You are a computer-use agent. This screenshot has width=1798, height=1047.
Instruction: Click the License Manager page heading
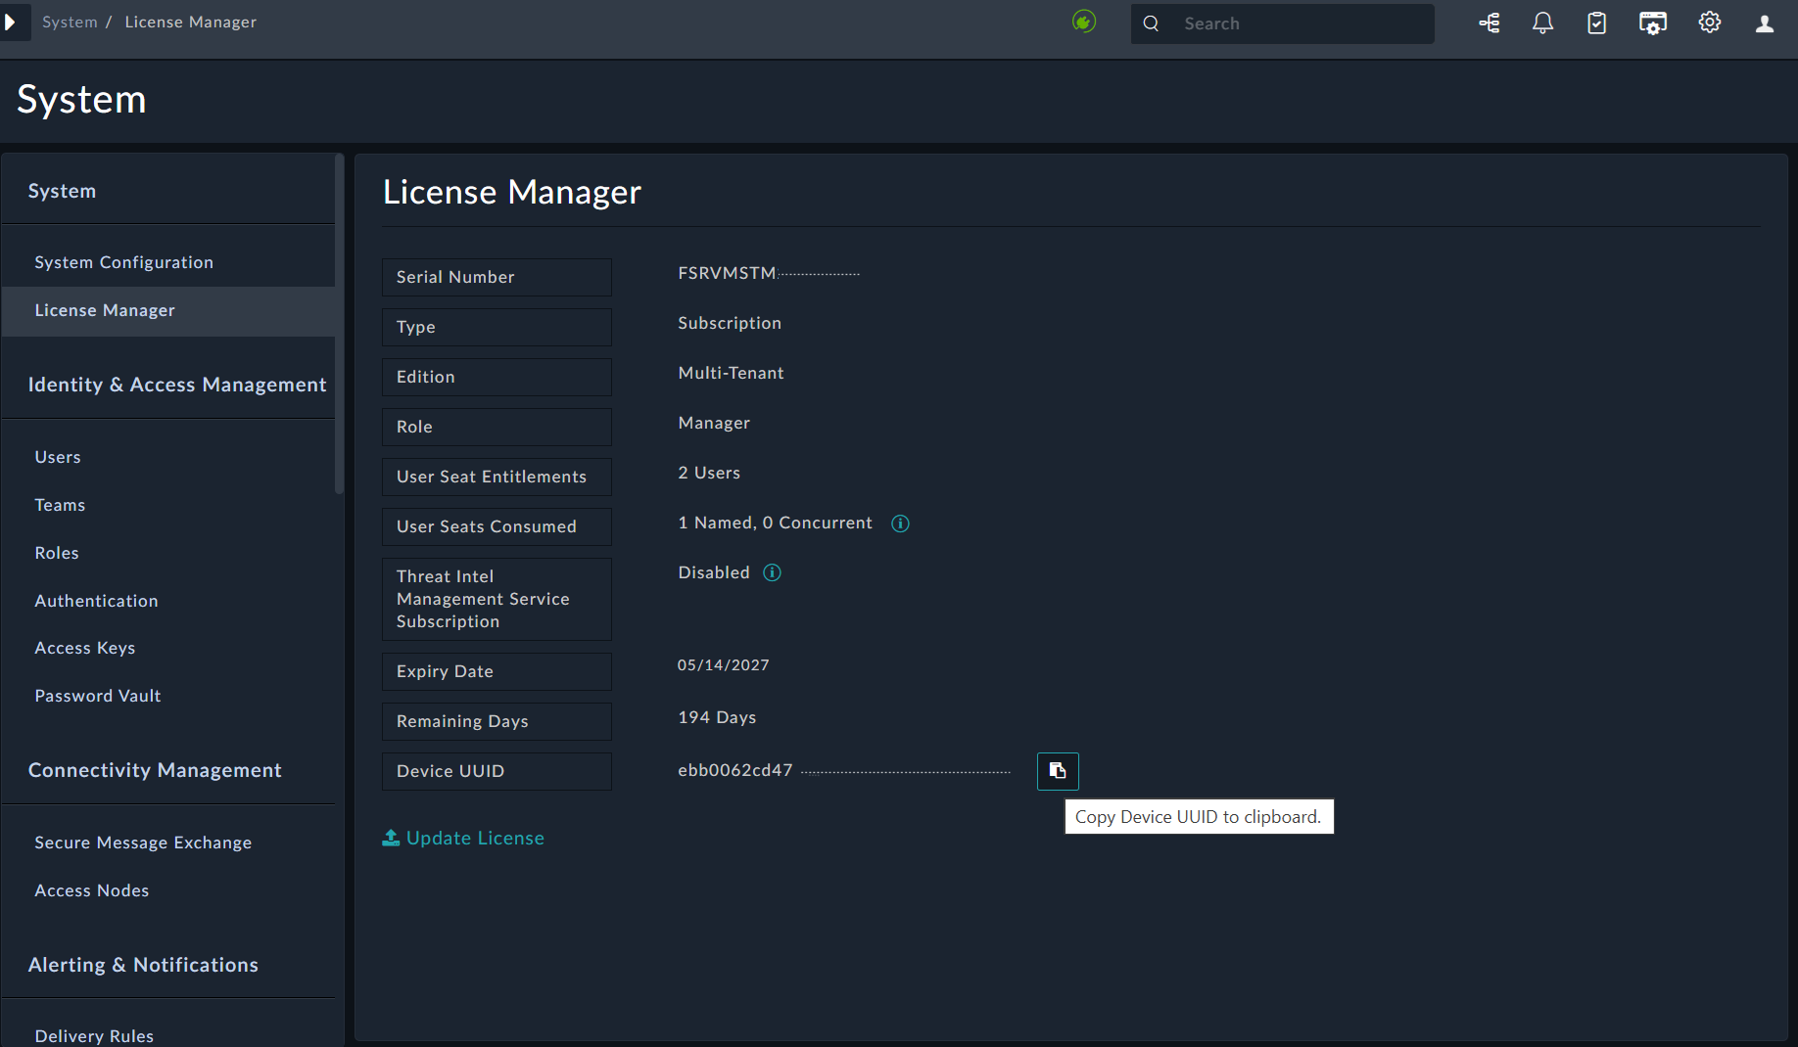pos(512,192)
